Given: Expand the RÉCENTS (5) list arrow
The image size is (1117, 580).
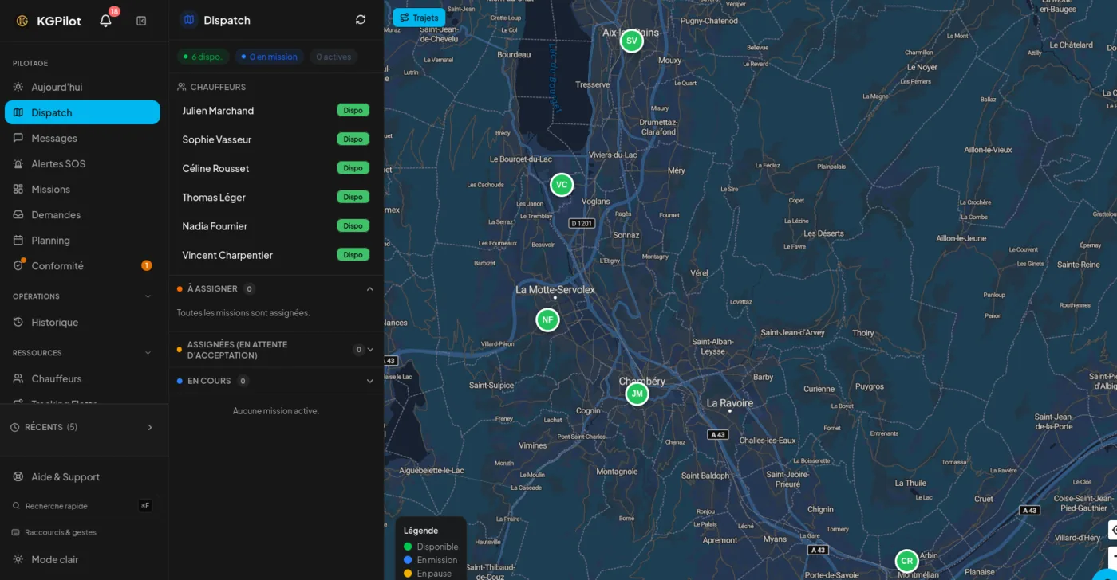Looking at the screenshot, I should coord(149,427).
